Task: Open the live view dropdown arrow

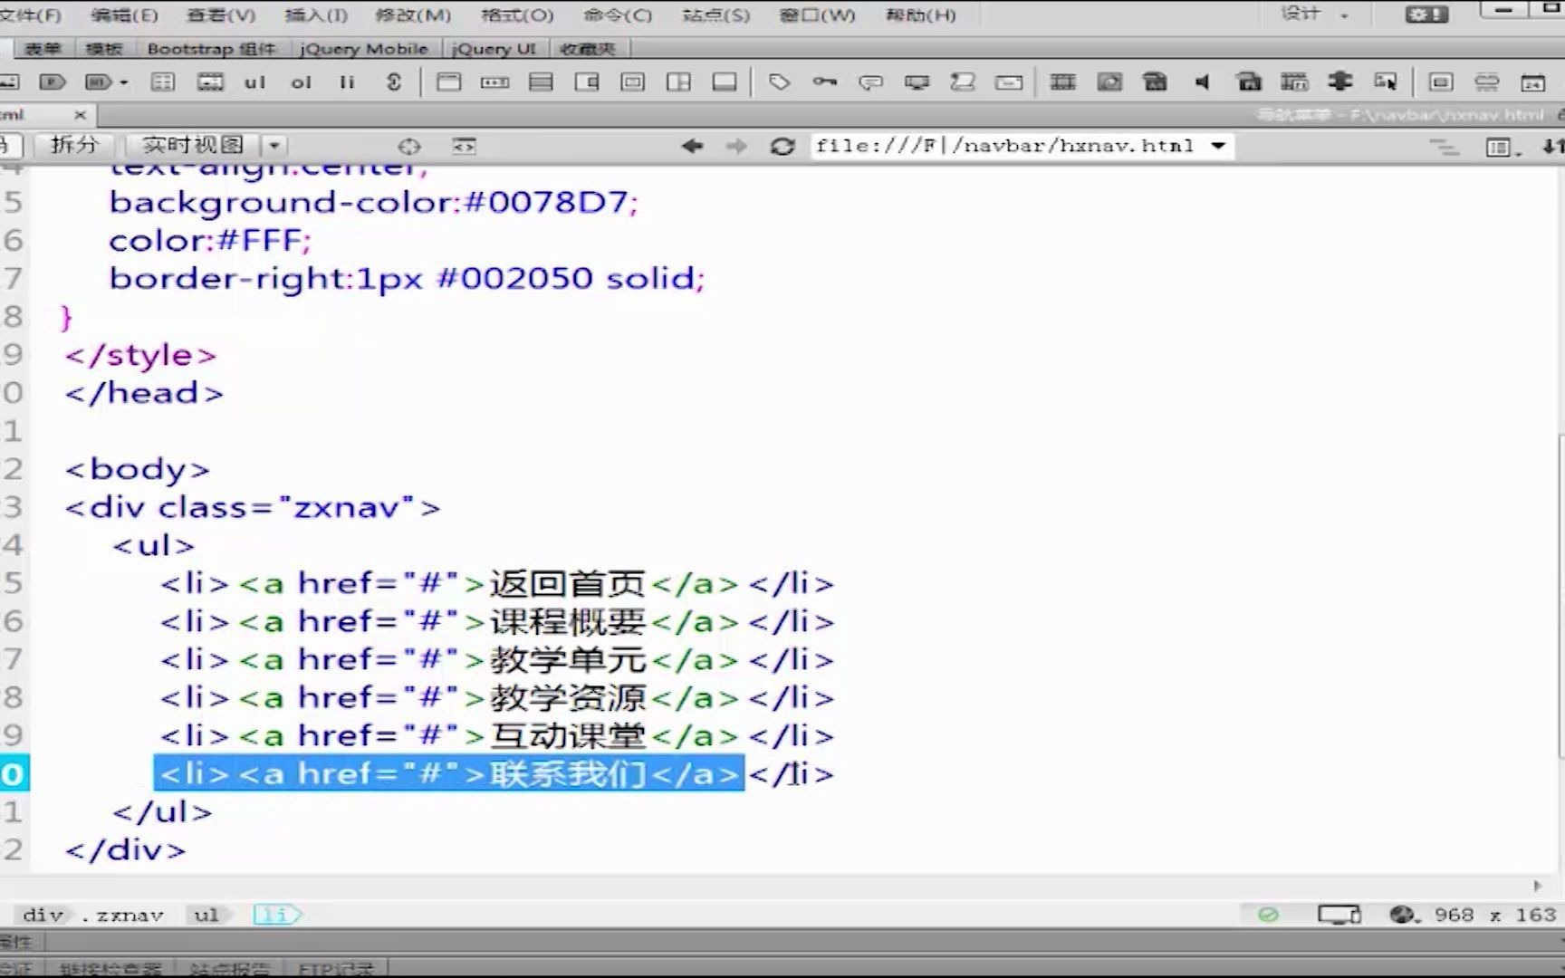Action: point(274,146)
